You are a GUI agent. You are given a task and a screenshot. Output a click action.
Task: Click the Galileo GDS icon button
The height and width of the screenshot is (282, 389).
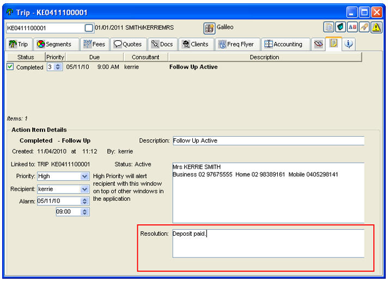click(x=209, y=28)
